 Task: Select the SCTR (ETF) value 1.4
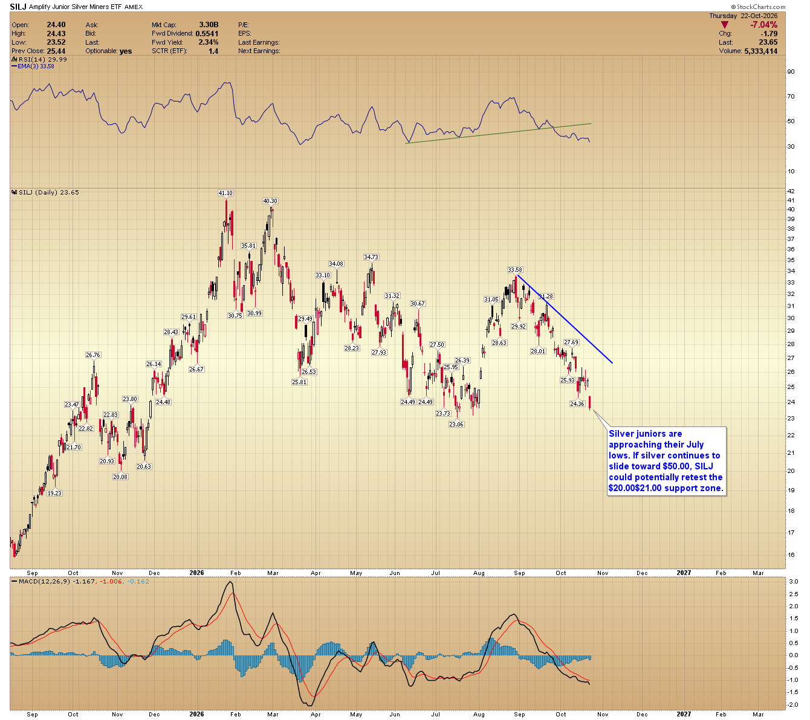tap(213, 51)
